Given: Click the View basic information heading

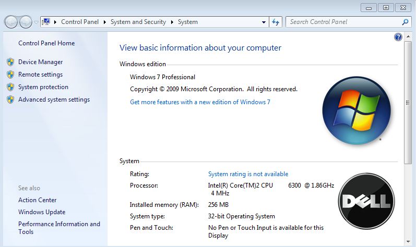Looking at the screenshot, I should 200,47.
